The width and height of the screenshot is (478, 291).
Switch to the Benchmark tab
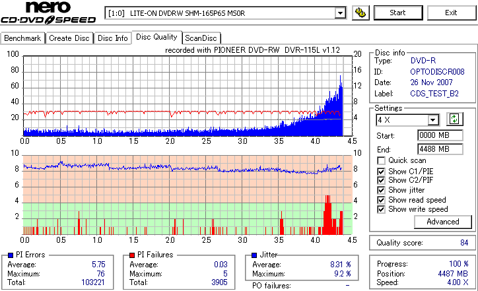pyautogui.click(x=22, y=38)
